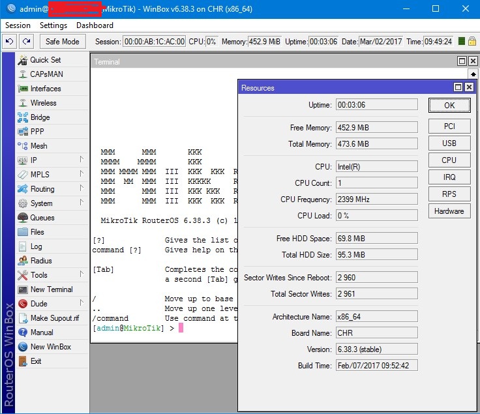Open Bridge sidebar entry
Image resolution: width=480 pixels, height=414 pixels.
click(52, 117)
